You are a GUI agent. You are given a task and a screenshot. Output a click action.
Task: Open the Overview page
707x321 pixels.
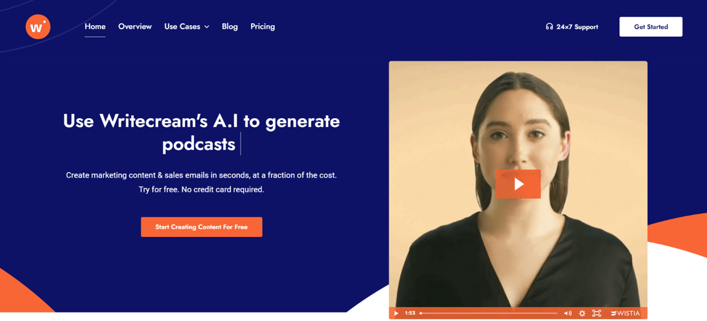pyautogui.click(x=135, y=27)
